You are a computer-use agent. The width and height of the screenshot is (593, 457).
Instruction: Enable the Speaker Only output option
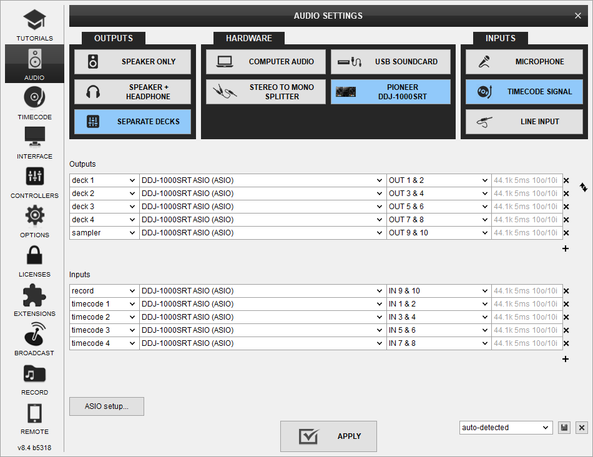(132, 62)
